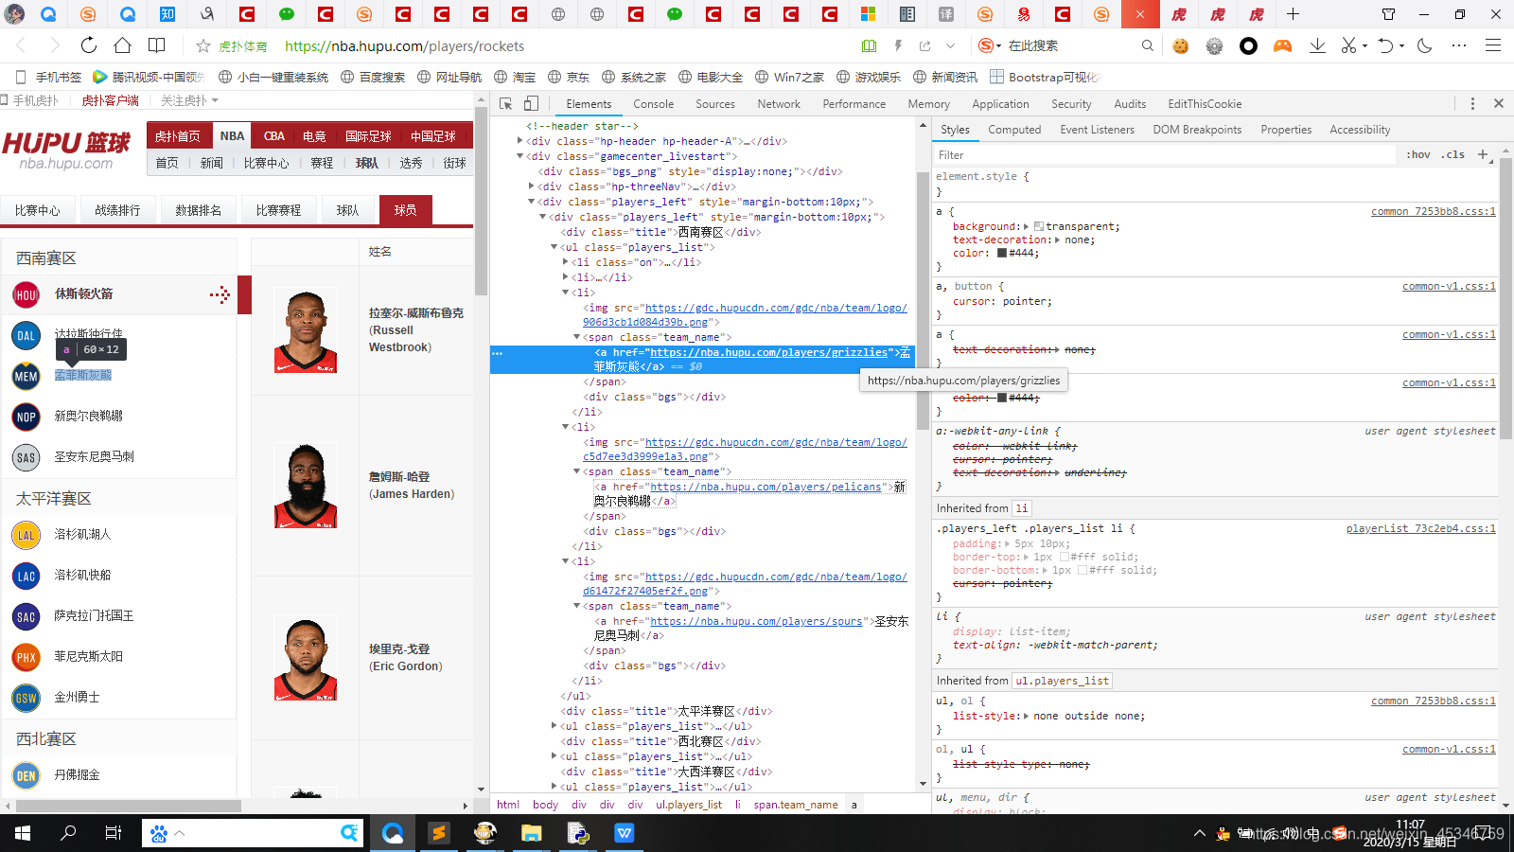This screenshot has width=1514, height=852.
Task: Open the three-dot more tools icon in browser toolbar
Action: coord(1459,45)
